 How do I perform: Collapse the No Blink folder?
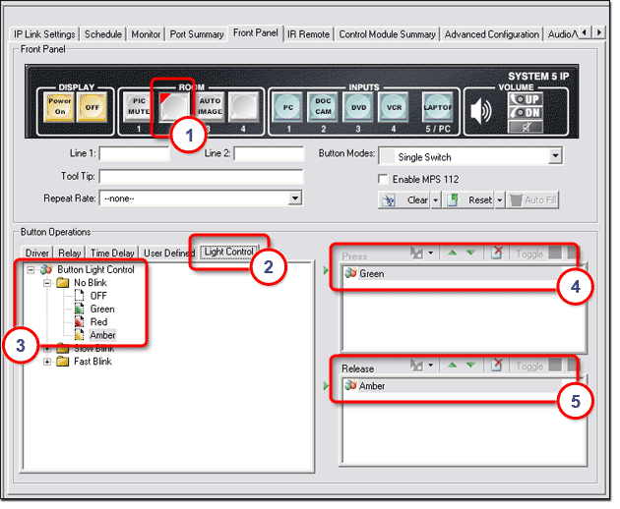tap(48, 282)
